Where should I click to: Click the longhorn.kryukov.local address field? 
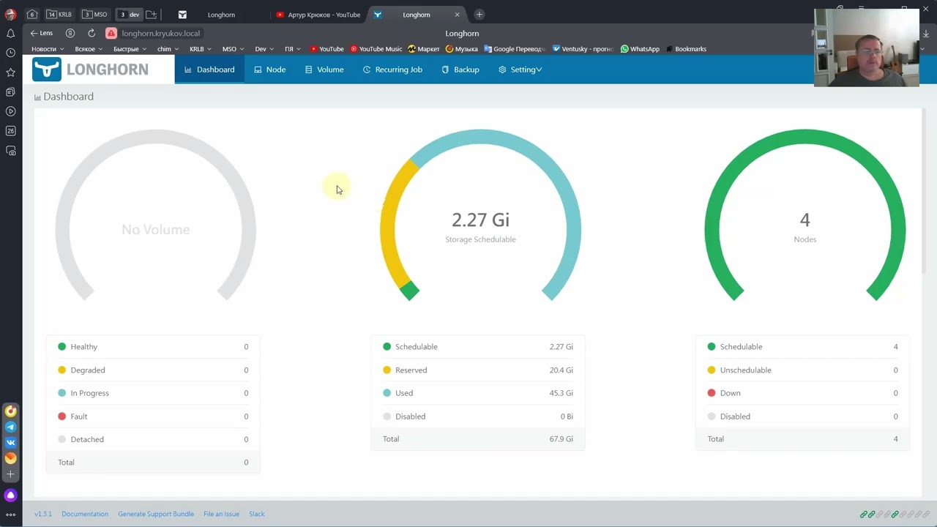point(160,33)
